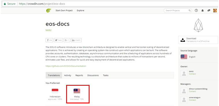Open the Indonesian language label
Screen dimensions: 219x106
click(55, 97)
